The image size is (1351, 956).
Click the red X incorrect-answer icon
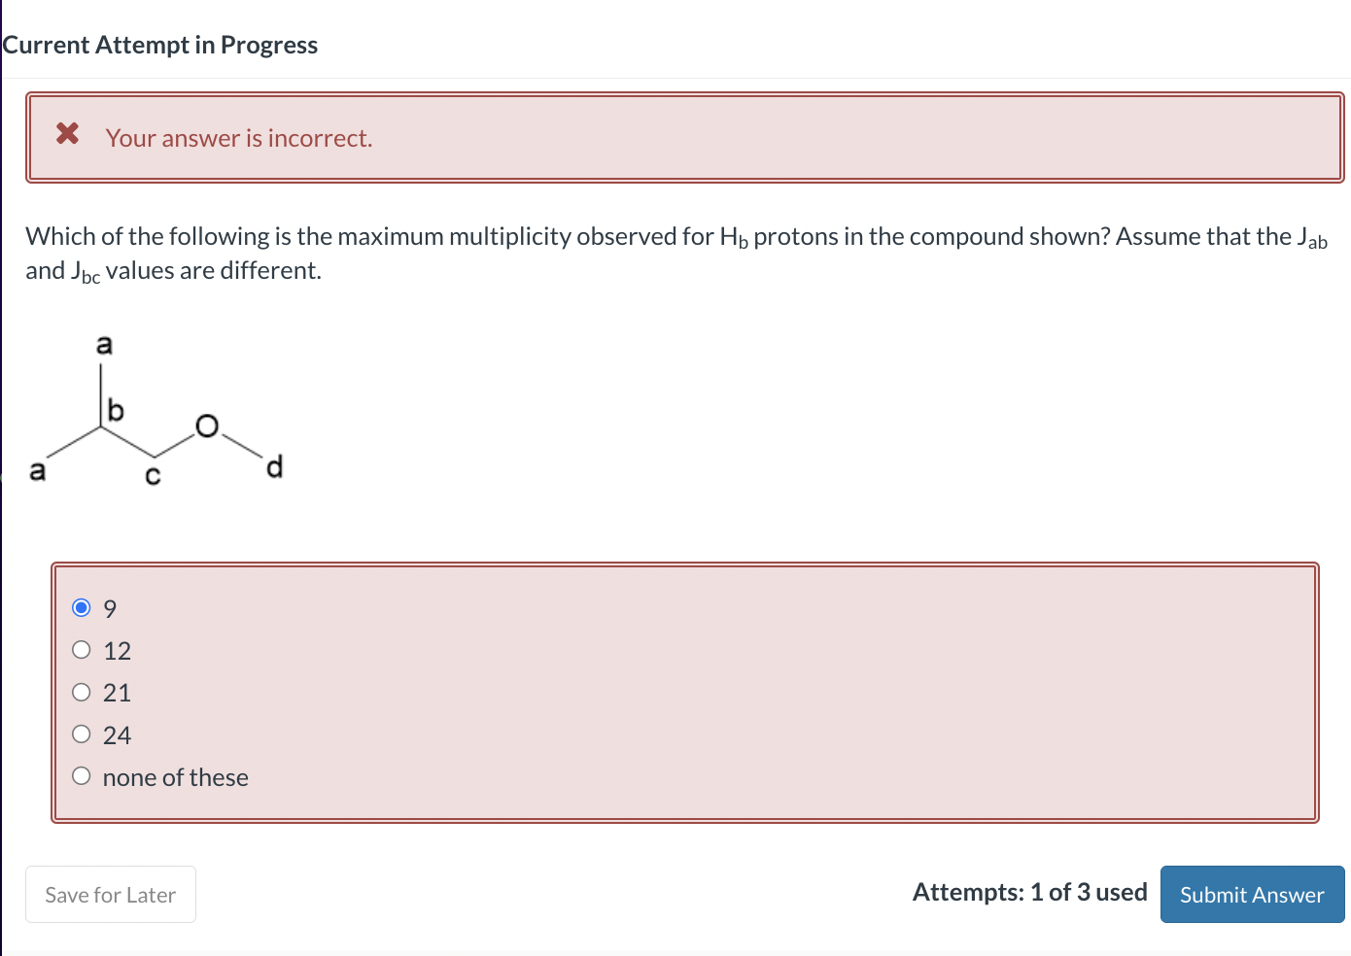pyautogui.click(x=66, y=135)
